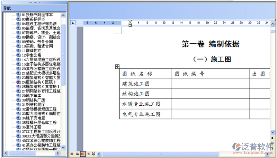The image size is (277, 158).
Task: Click document icon beside 11群体住宅
Action: point(18,51)
